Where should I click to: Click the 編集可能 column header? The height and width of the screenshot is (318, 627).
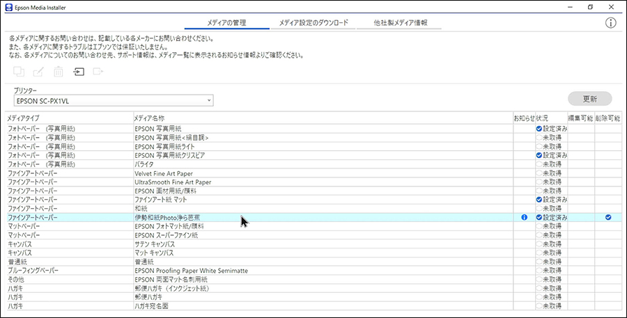click(580, 118)
